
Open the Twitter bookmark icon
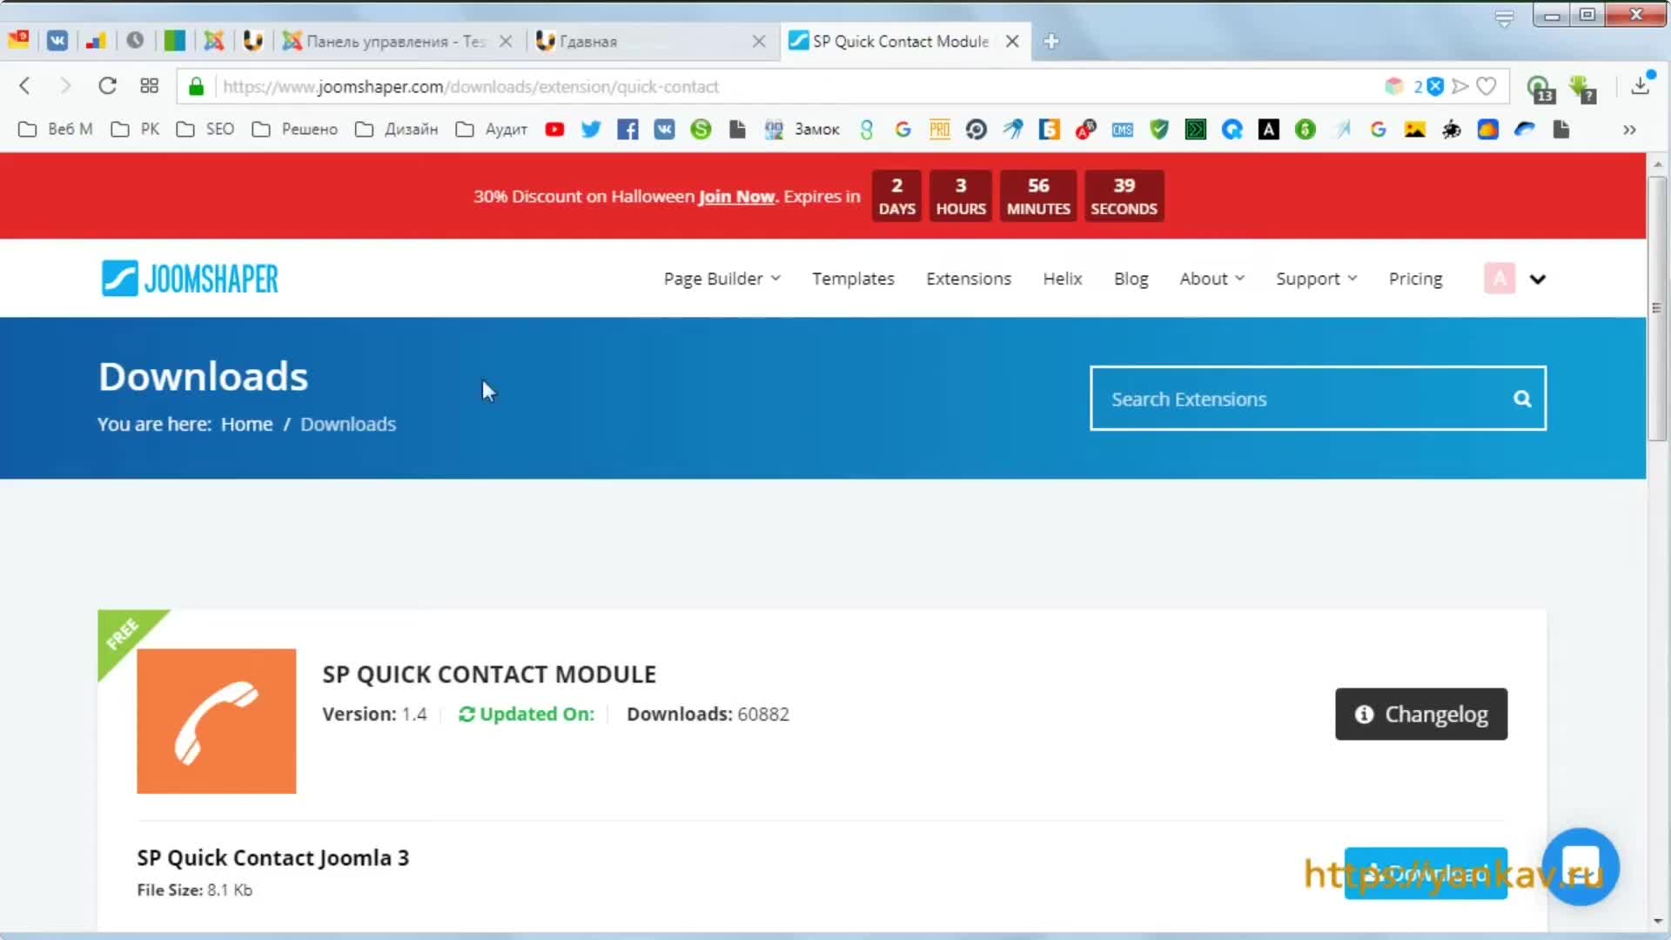pos(591,130)
